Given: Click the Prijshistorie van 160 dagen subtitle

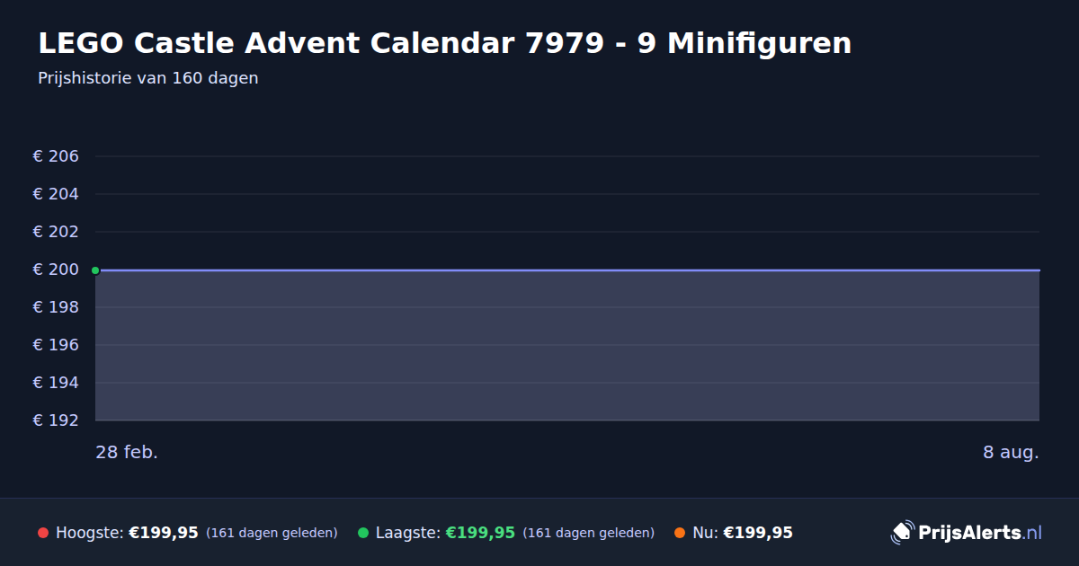Looking at the screenshot, I should coord(148,78).
